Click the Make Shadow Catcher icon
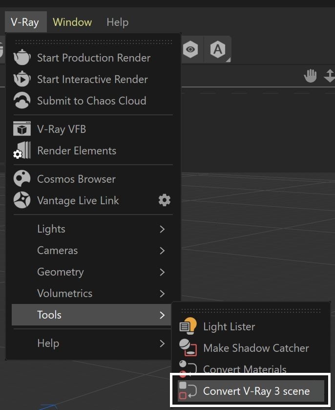The height and width of the screenshot is (410, 335). tap(188, 347)
